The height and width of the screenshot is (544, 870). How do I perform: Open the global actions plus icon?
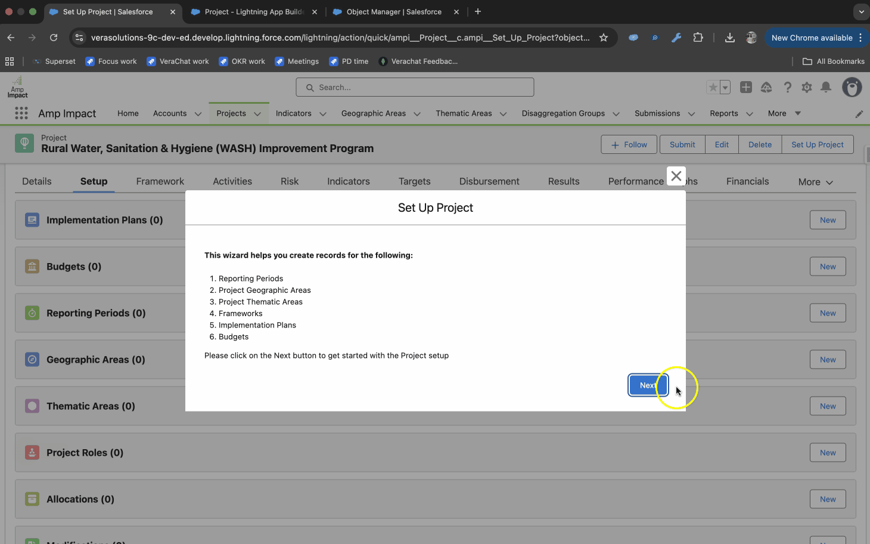click(745, 88)
